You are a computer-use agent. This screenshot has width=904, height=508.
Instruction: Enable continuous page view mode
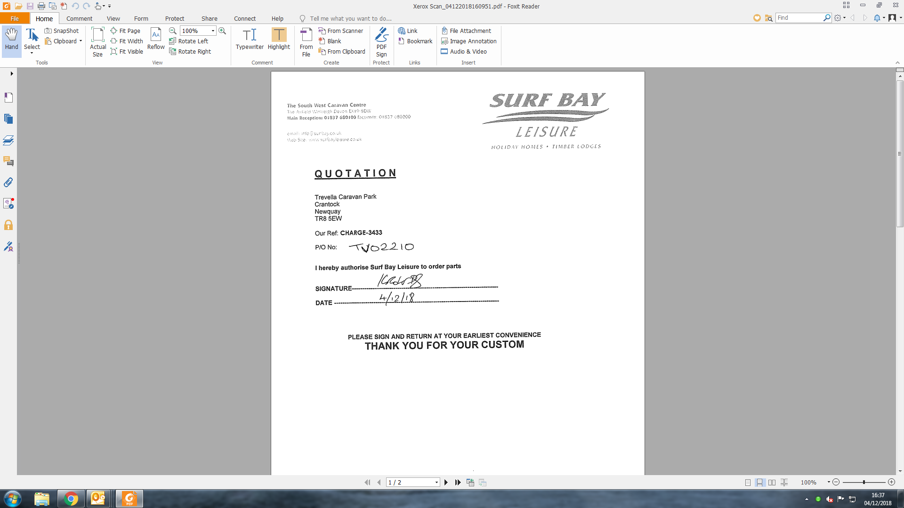[x=759, y=483]
